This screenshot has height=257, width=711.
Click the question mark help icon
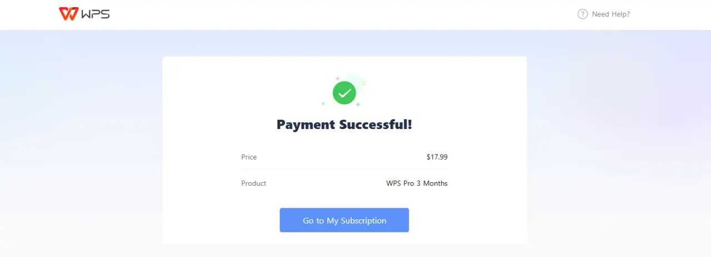pyautogui.click(x=583, y=14)
